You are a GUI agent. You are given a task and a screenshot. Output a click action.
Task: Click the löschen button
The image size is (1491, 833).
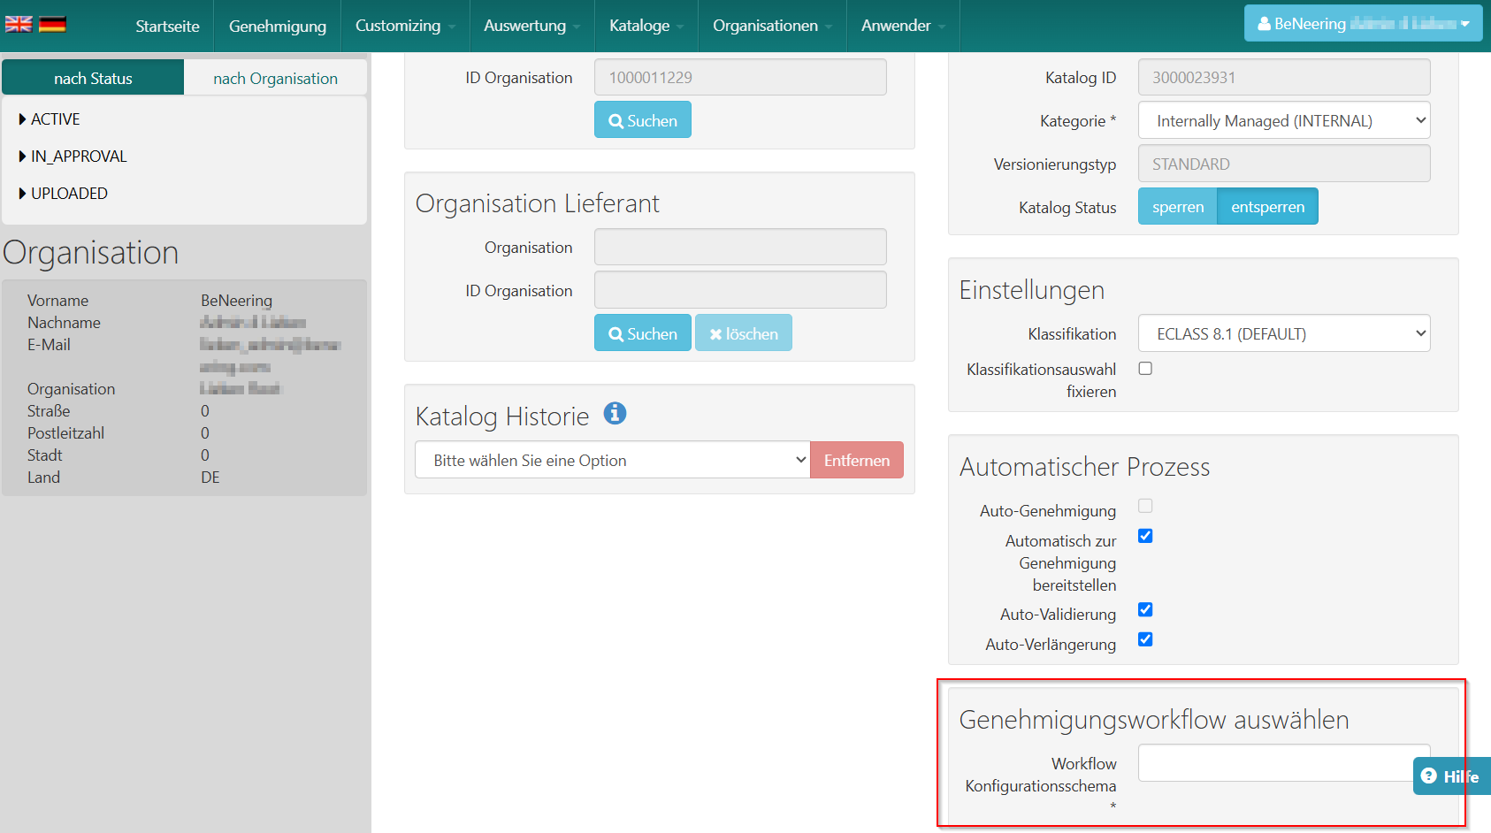coord(743,333)
